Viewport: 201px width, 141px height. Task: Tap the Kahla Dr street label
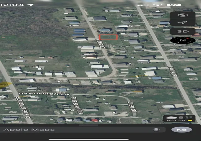click(173, 71)
